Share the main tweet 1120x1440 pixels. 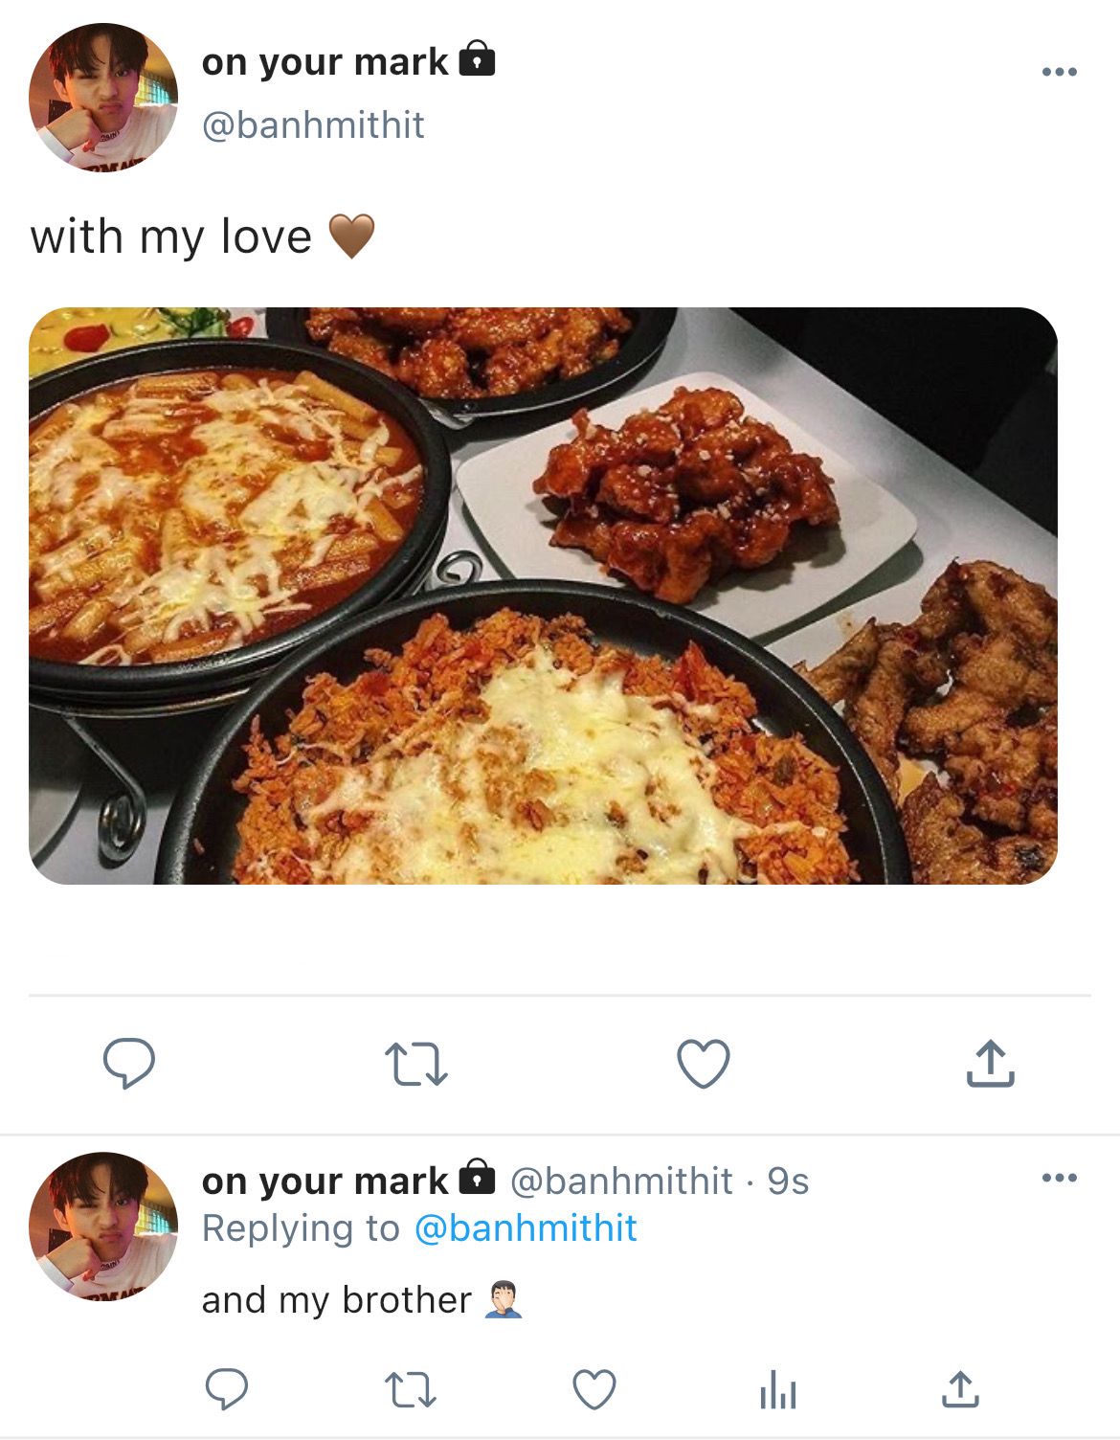[x=990, y=1063]
